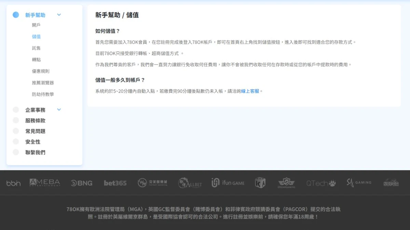Image resolution: width=410 pixels, height=230 pixels.
Task: Click the blue circle beside 新手幫助
Action: 16,15
